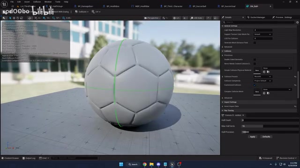Open Chrome from the taskbar

click(x=145, y=164)
